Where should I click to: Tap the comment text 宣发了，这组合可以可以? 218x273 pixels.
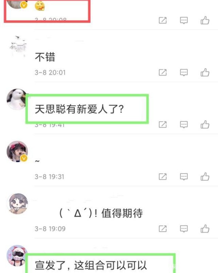click(91, 265)
